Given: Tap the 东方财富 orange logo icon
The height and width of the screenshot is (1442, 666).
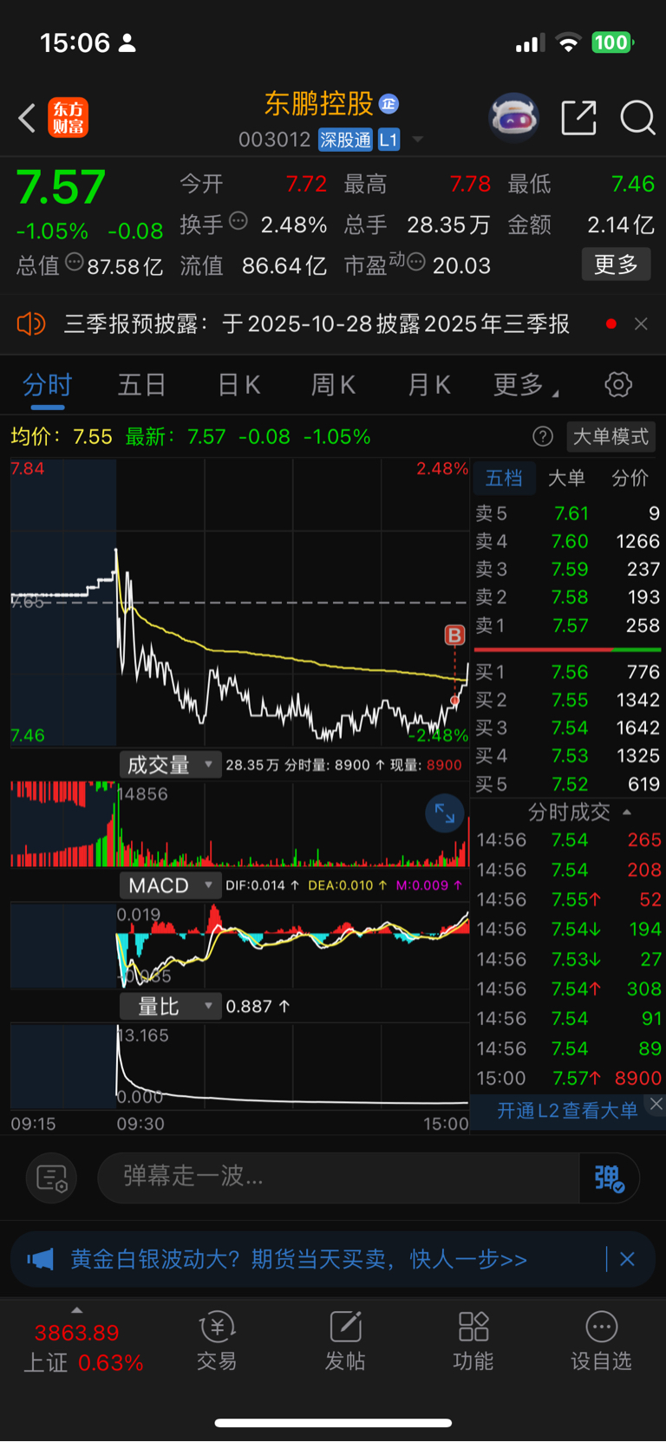Looking at the screenshot, I should (x=68, y=118).
